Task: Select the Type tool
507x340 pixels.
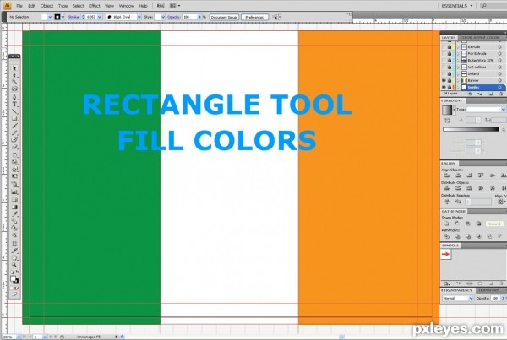Action: click(x=14, y=105)
